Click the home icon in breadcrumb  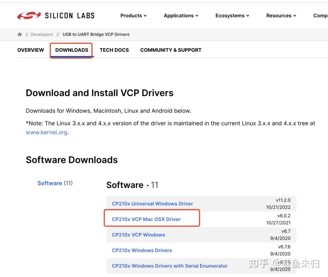point(20,34)
